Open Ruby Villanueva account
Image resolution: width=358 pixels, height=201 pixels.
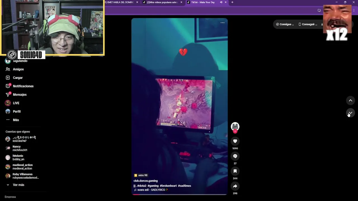point(22,176)
